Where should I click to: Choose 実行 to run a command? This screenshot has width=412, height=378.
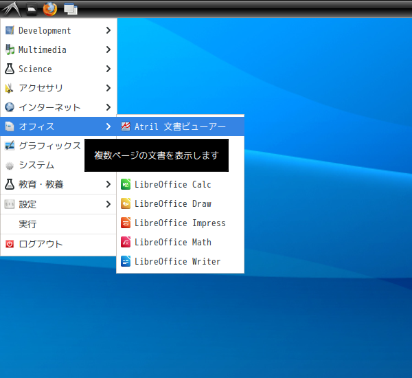58,224
